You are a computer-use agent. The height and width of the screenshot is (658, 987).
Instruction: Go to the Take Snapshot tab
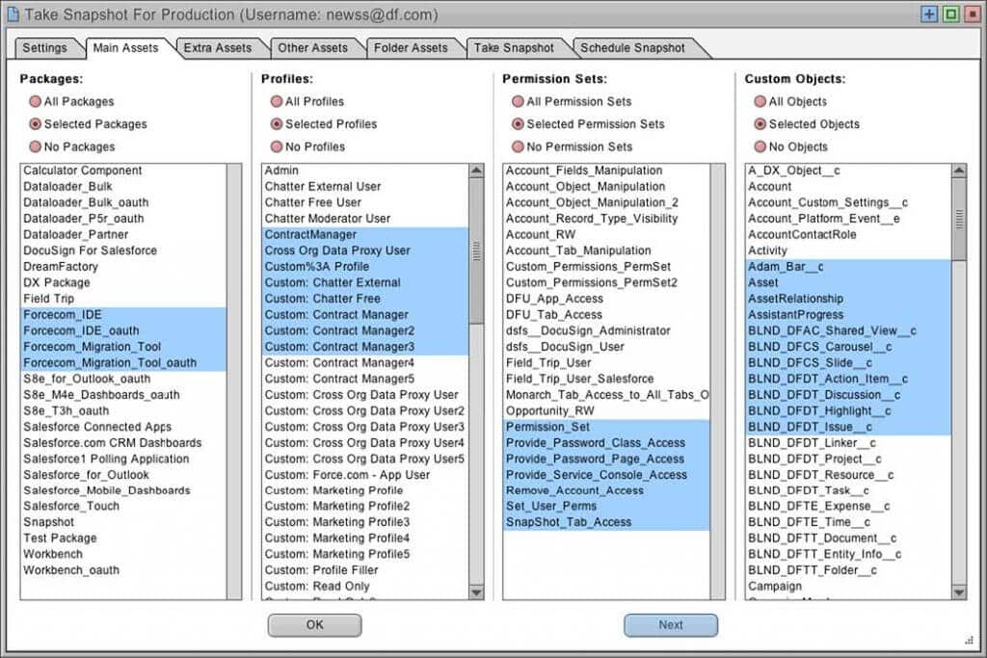pos(515,48)
